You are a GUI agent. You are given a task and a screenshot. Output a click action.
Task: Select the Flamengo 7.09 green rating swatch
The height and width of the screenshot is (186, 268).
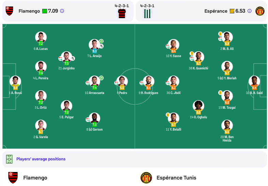pyautogui.click(x=45, y=11)
